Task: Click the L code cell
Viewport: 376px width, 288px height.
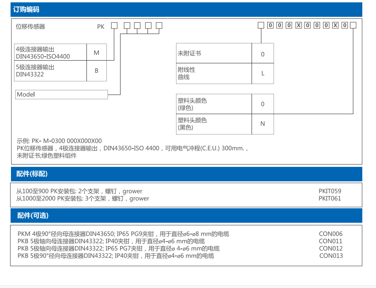Action: (x=263, y=73)
